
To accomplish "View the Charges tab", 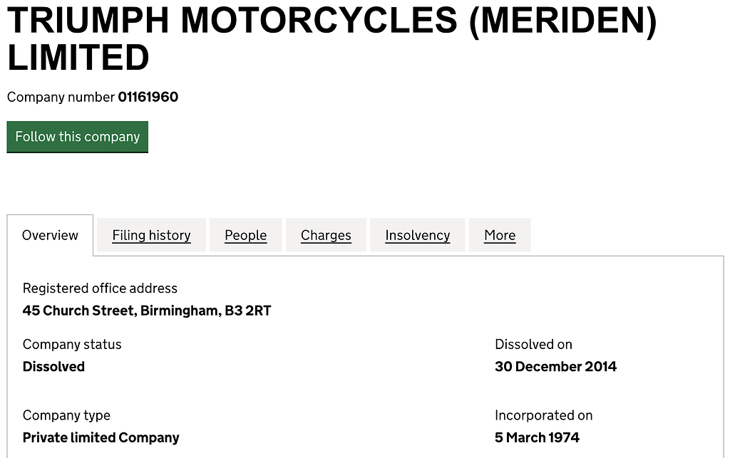I will 326,235.
